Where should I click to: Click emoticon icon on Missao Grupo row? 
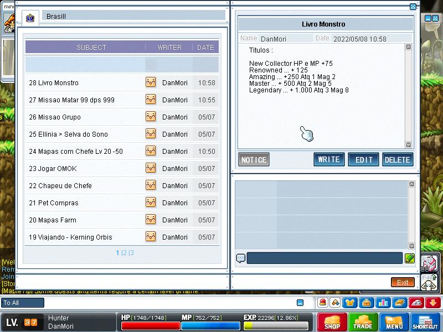coord(151,116)
